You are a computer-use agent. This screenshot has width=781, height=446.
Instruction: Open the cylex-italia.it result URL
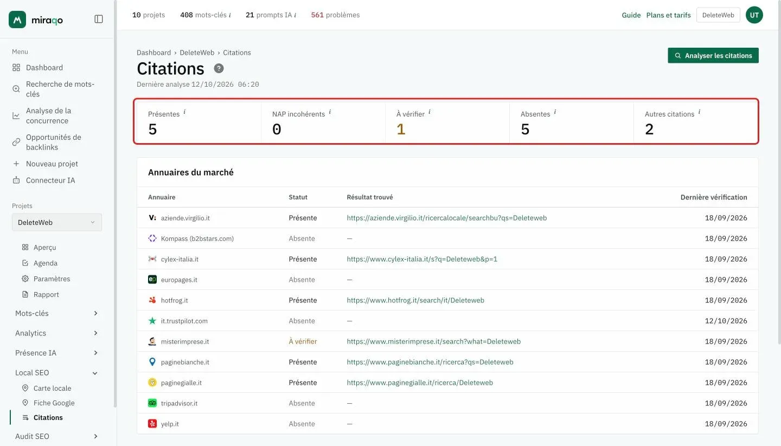point(422,259)
